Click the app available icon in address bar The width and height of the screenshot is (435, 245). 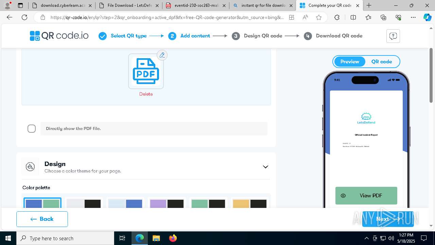point(292,17)
